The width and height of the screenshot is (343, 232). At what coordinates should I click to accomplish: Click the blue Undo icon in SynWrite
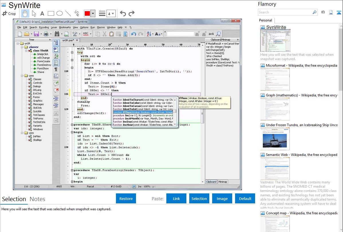pos(133,34)
